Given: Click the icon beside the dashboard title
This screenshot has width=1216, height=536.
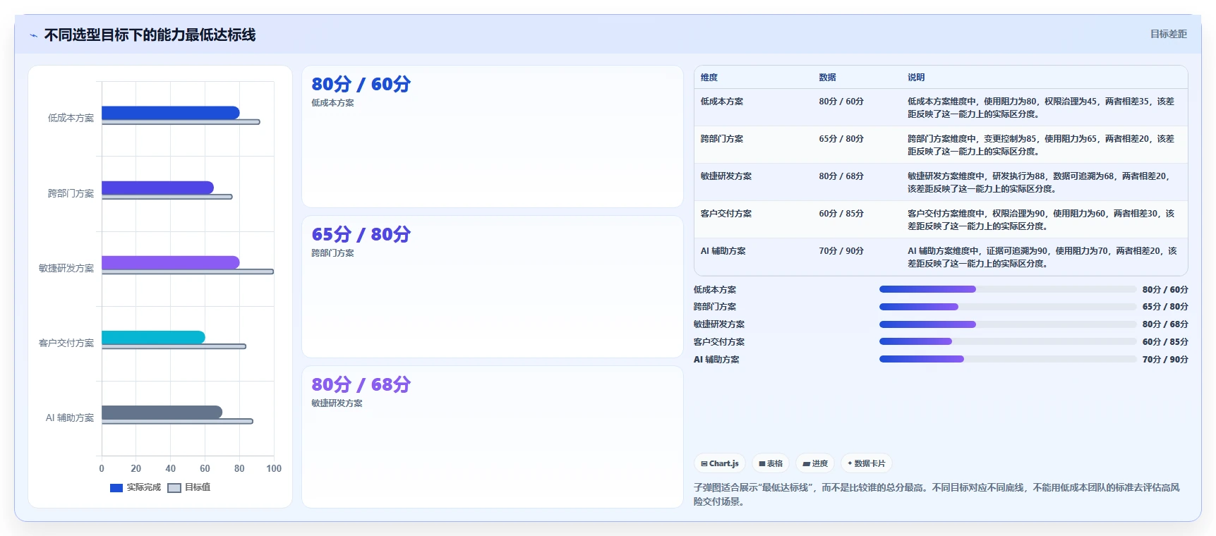Looking at the screenshot, I should pyautogui.click(x=33, y=35).
